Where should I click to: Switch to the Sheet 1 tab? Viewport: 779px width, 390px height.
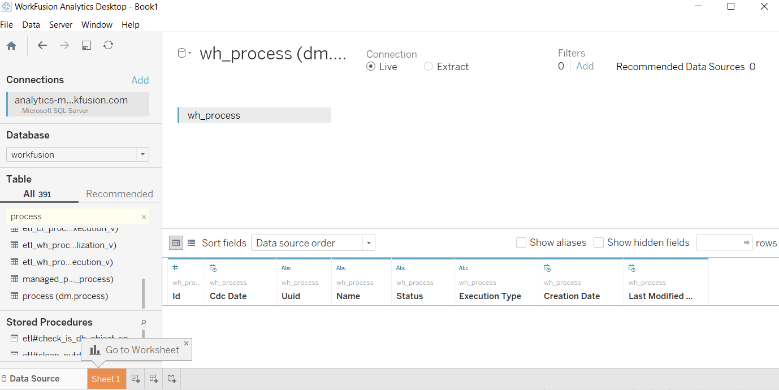pos(106,379)
